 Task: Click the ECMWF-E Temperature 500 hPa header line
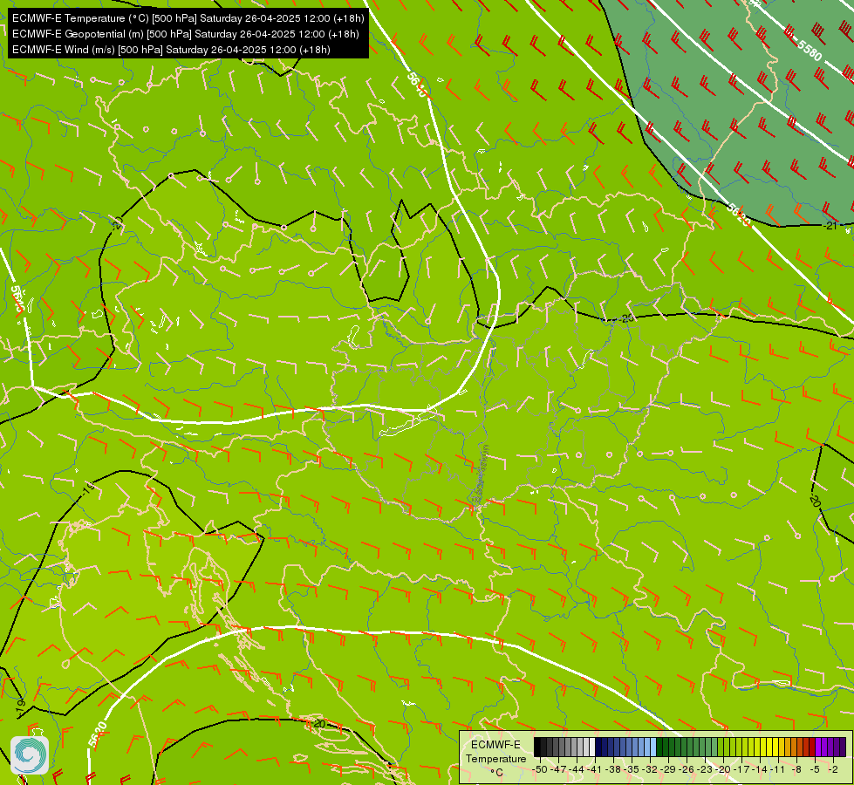[x=188, y=18]
